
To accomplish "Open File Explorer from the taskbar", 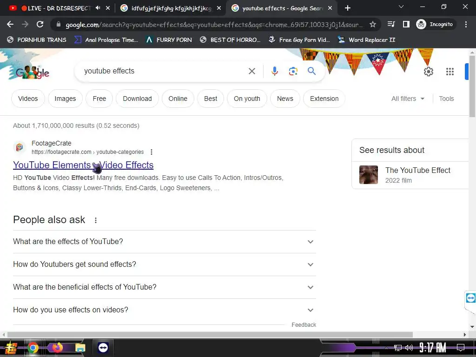I will point(80,348).
